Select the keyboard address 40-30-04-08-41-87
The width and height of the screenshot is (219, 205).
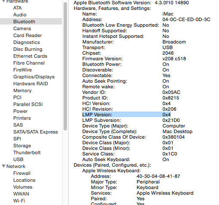coord(158,176)
